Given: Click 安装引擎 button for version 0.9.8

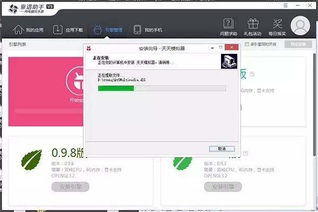Looking at the screenshot, I should point(70,187).
